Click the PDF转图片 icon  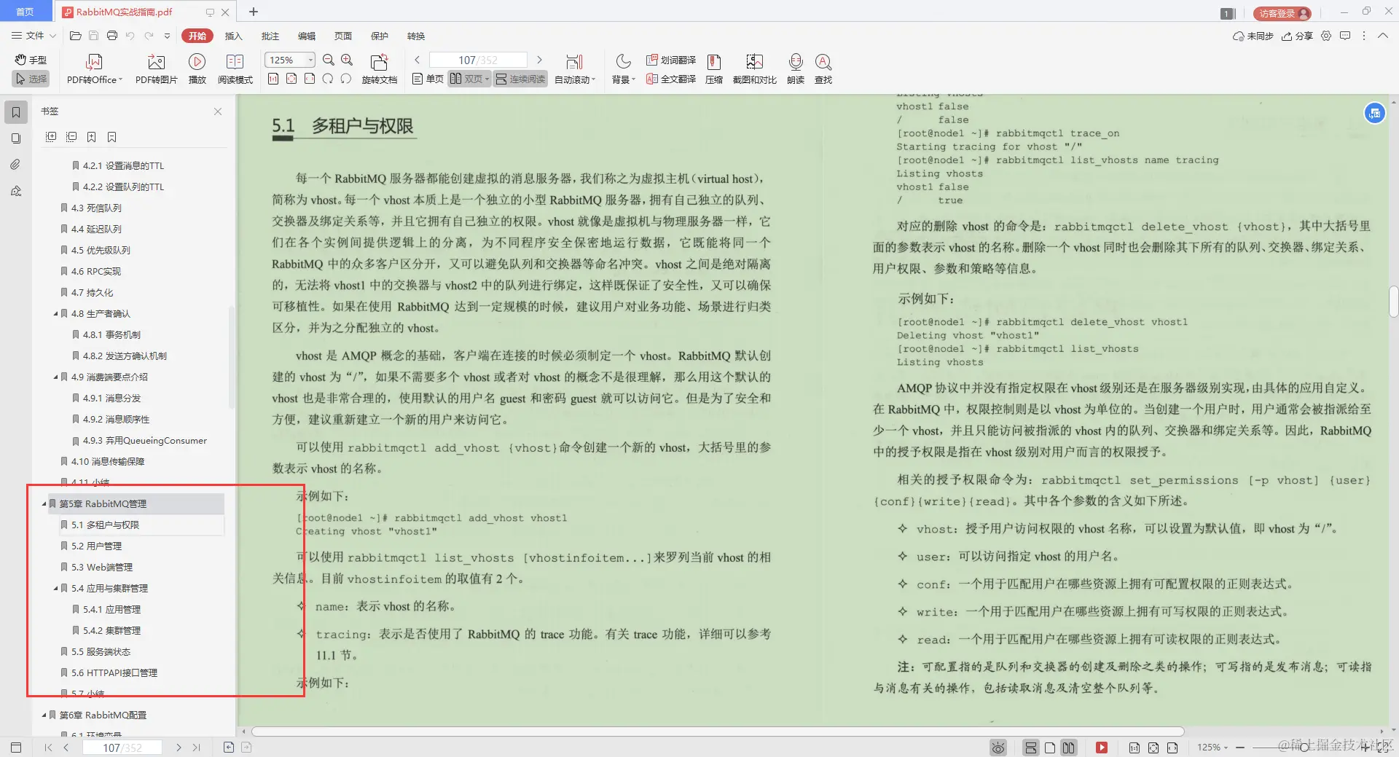(155, 68)
